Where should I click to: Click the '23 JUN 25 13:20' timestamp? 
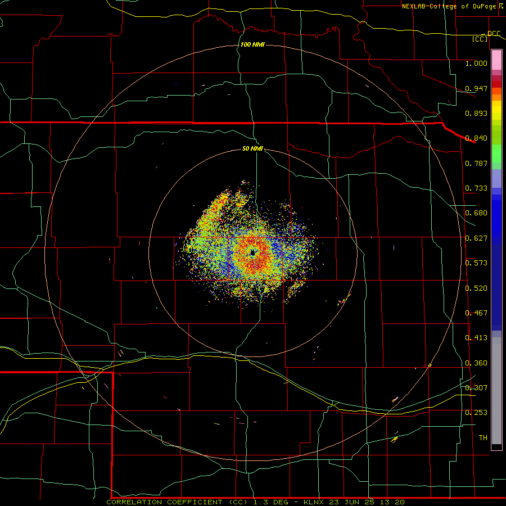367,502
